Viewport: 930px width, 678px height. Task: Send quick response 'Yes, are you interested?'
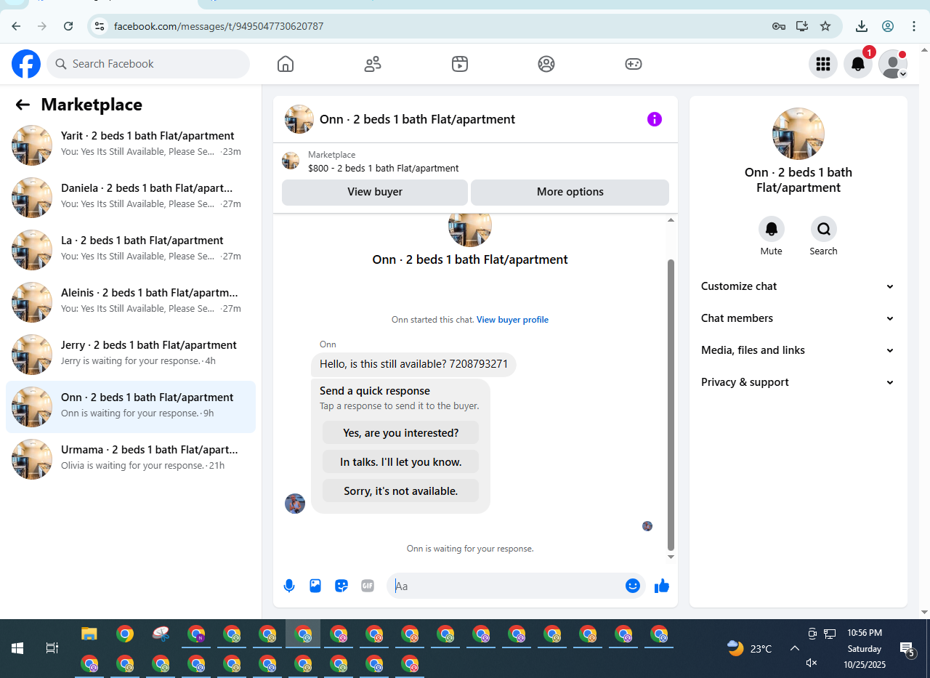(x=401, y=432)
